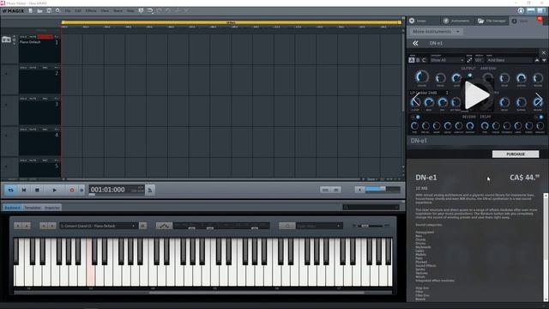
Task: Click the PURCHASE button
Action: point(516,154)
